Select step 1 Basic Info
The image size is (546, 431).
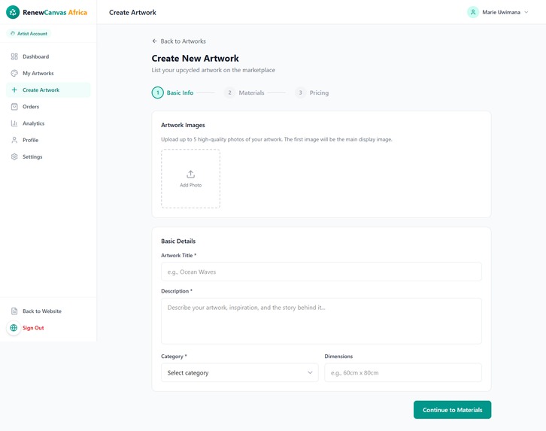click(173, 93)
